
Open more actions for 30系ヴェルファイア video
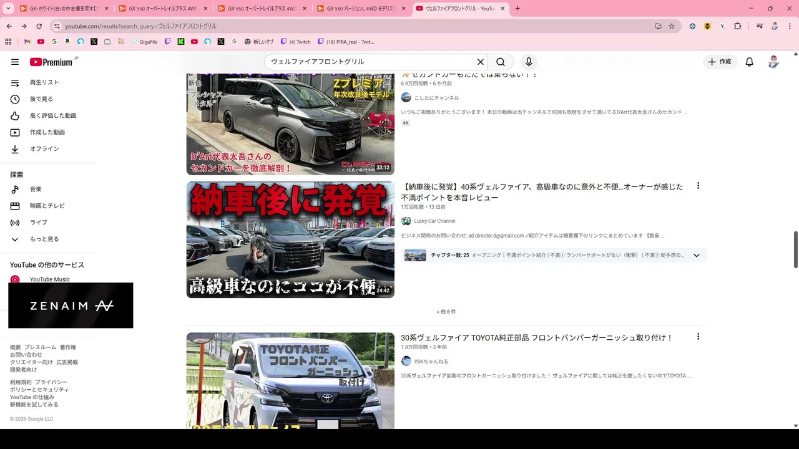pyautogui.click(x=698, y=337)
